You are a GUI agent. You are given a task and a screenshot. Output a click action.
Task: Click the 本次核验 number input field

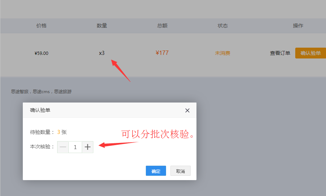75,147
